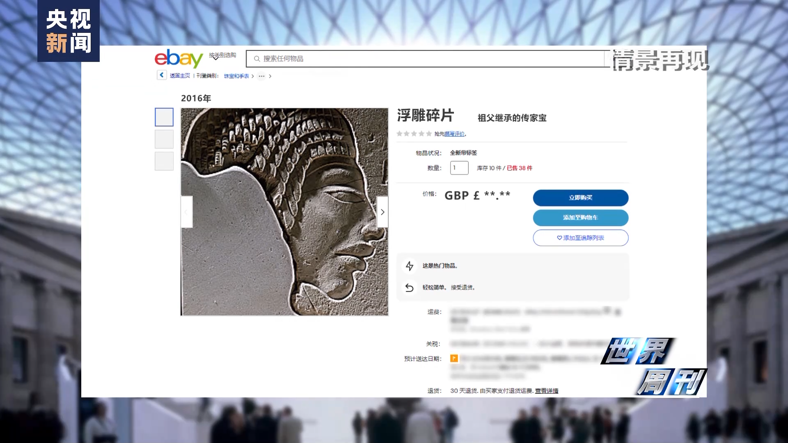788x443 pixels.
Task: Open the breadcrumb ellipsis menu
Action: [x=261, y=76]
